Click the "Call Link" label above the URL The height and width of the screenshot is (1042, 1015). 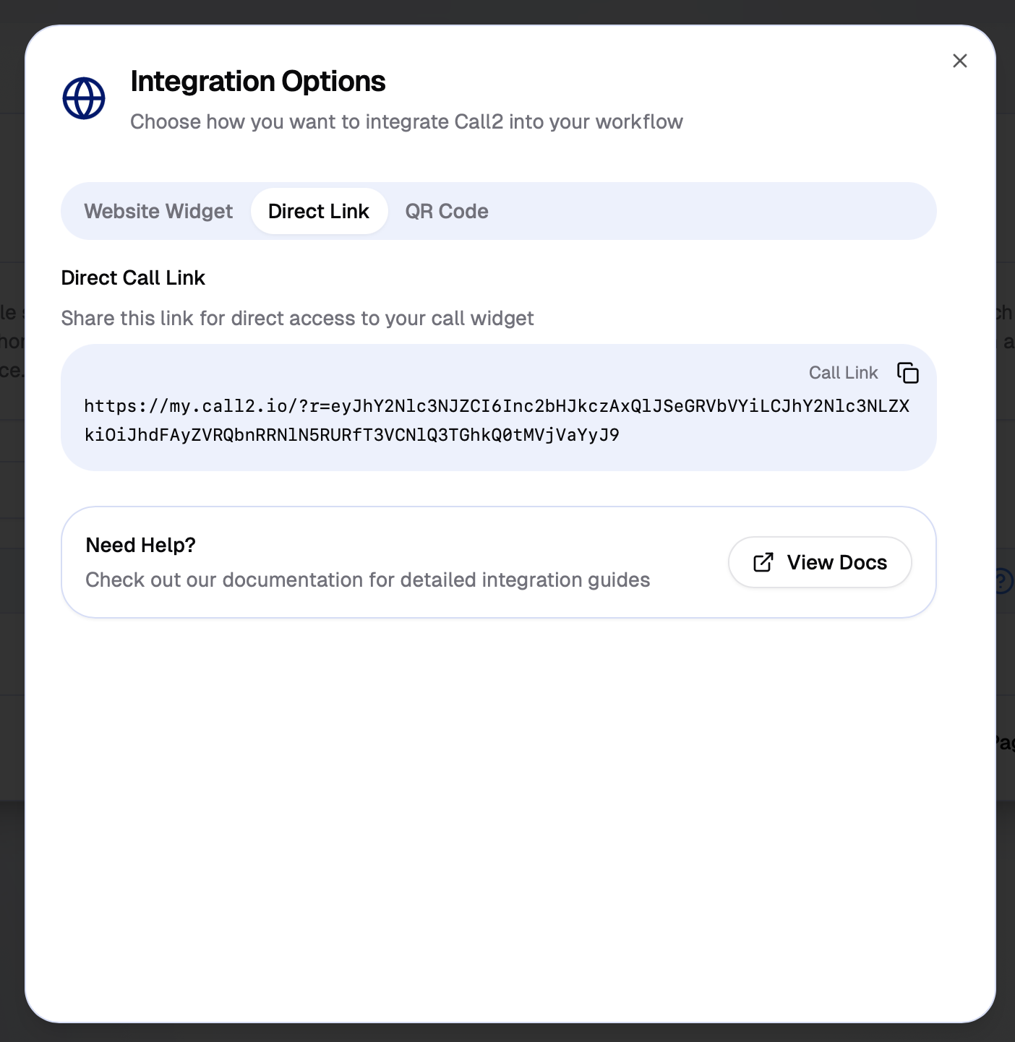(843, 373)
